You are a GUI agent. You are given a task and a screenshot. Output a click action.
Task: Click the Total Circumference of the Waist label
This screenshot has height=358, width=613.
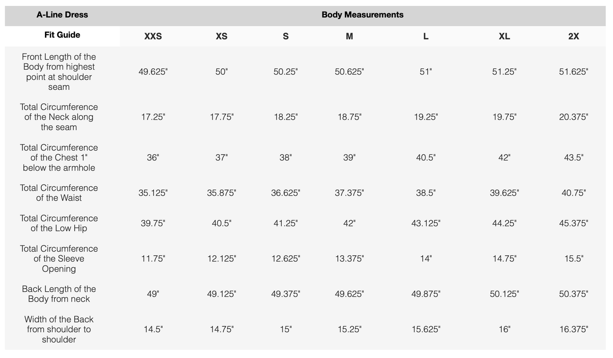pyautogui.click(x=59, y=193)
